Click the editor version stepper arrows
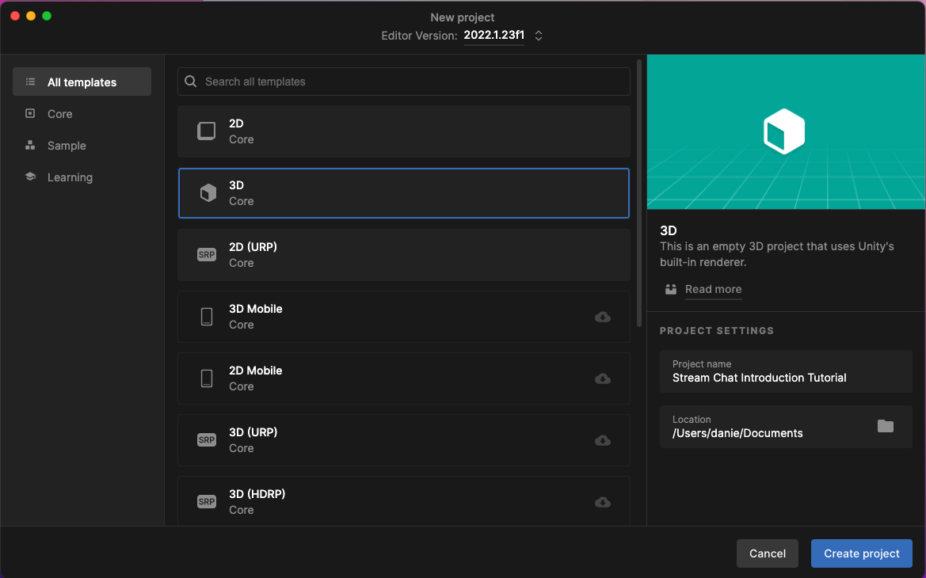Image resolution: width=926 pixels, height=578 pixels. [539, 36]
